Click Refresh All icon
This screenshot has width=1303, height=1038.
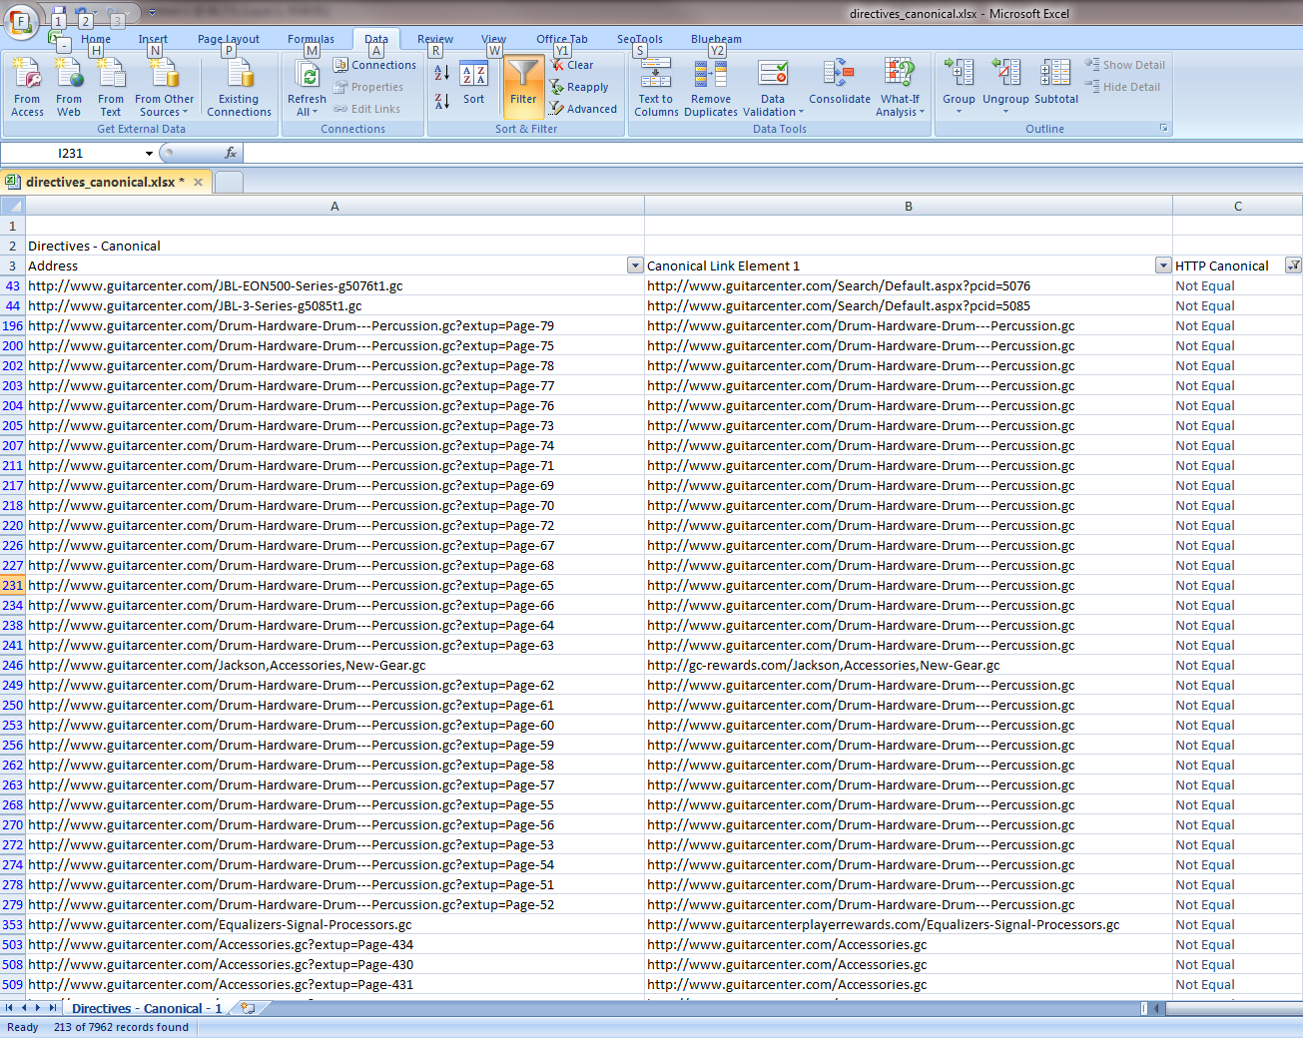coord(308,76)
